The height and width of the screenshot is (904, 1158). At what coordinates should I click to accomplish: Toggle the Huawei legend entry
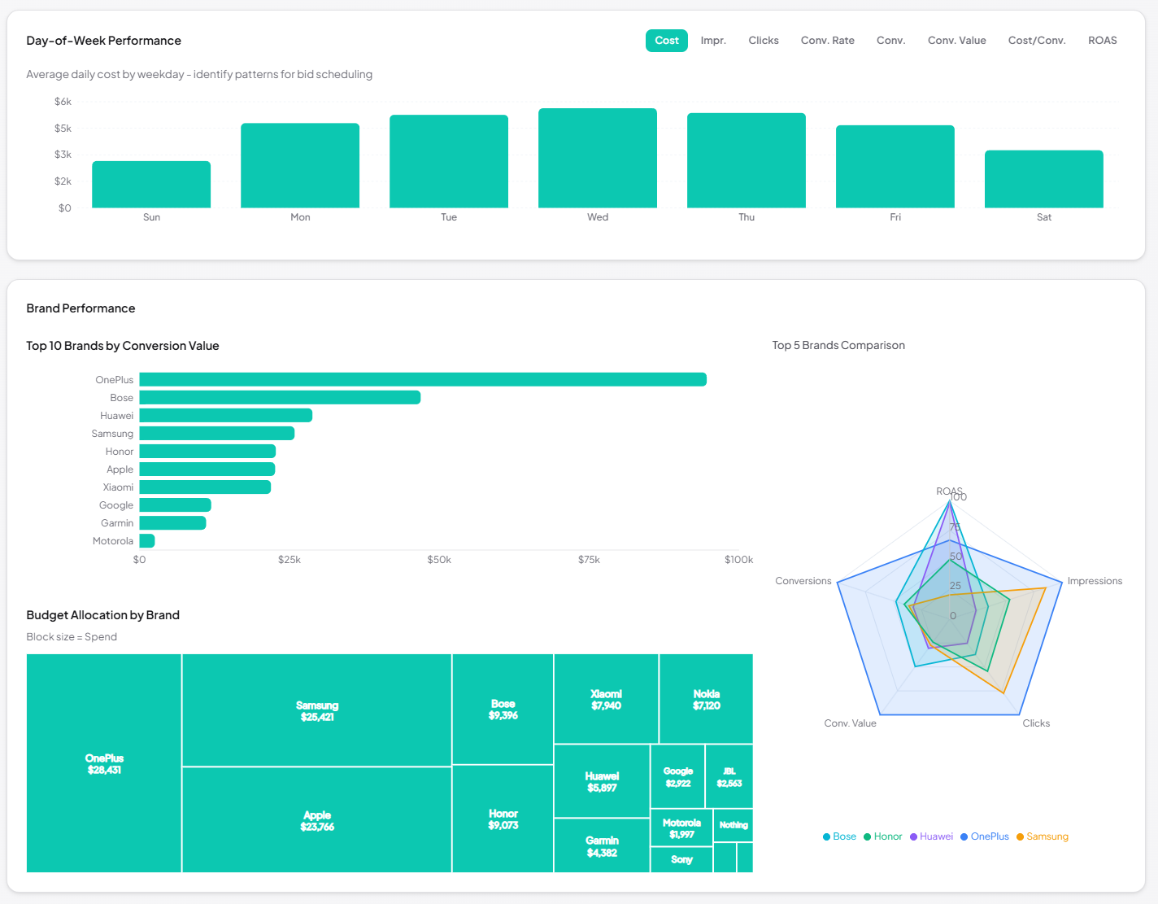coord(931,836)
